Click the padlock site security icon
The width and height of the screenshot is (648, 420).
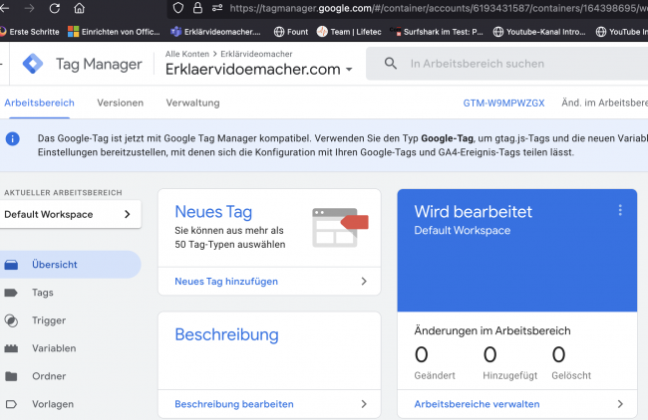[198, 8]
